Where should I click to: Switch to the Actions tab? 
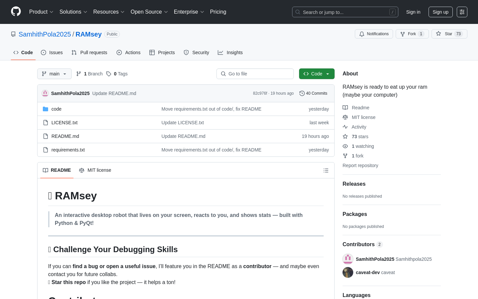[x=128, y=52]
